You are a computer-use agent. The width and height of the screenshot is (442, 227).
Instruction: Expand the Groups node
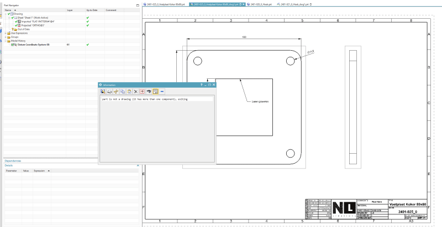pos(6,37)
